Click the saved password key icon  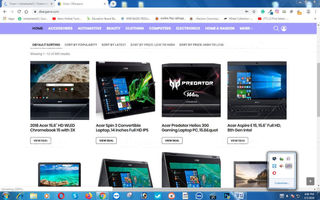click(x=247, y=12)
